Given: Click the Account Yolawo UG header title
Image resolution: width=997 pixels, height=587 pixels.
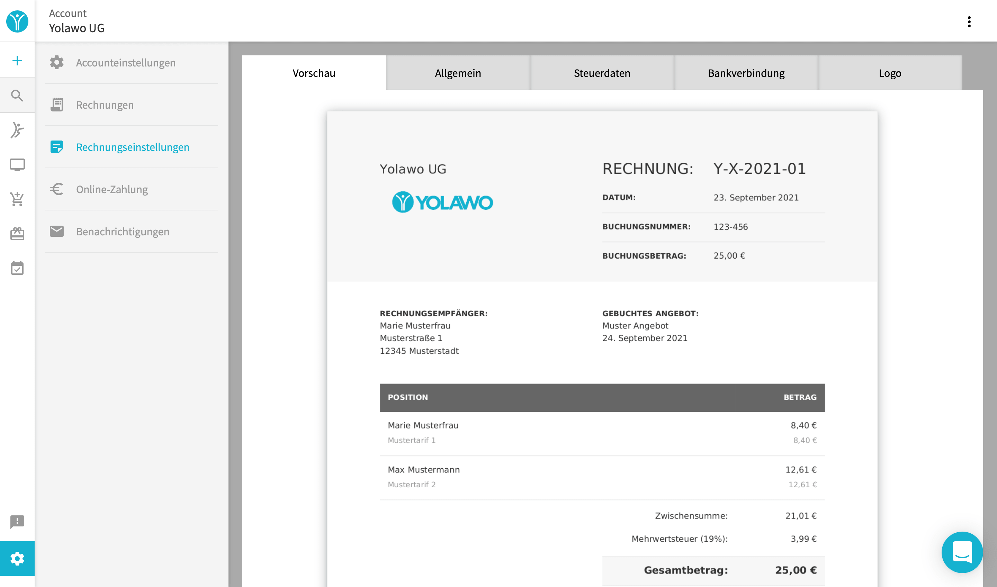Looking at the screenshot, I should (77, 21).
